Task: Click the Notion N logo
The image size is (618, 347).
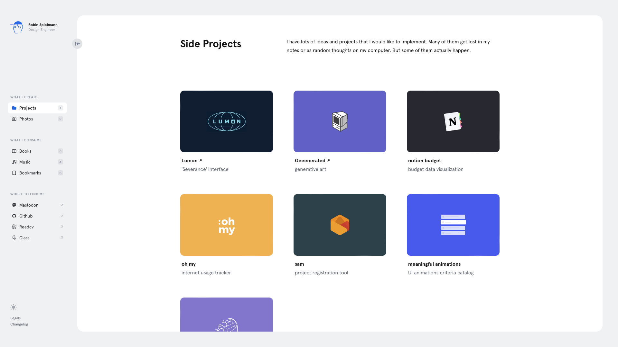Action: point(453,121)
